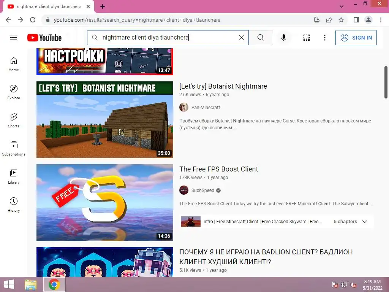The width and height of the screenshot is (389, 292).
Task: Open YouTube settings three-dot menu
Action: 324,38
